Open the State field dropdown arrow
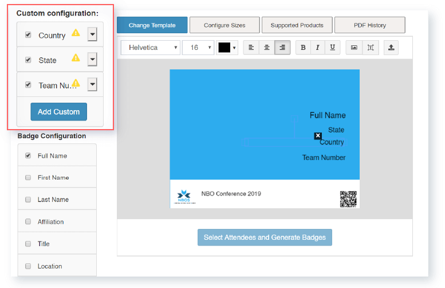Viewport: 445px width, 288px height. pos(92,60)
